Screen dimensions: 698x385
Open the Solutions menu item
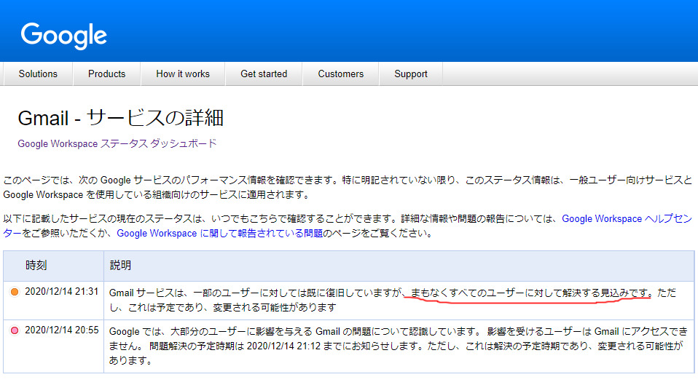38,74
